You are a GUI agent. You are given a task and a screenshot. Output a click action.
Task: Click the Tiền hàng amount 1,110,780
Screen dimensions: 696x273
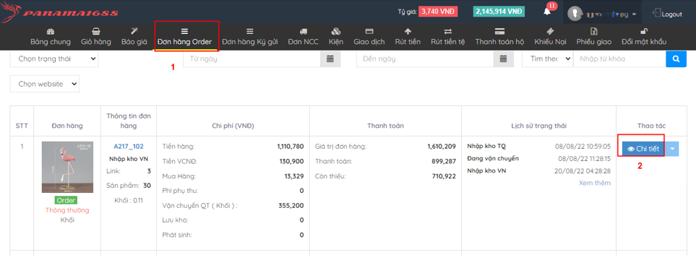tap(291, 146)
